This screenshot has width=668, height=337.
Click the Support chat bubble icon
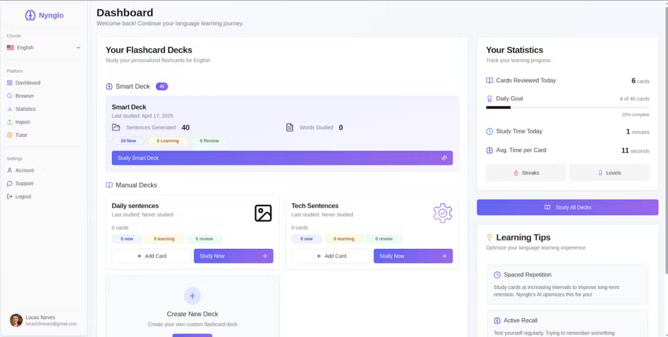pyautogui.click(x=10, y=184)
